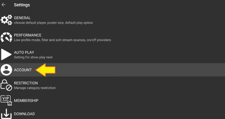The image size is (225, 119).
Task: Click the Restriction padlock icon
Action: [6, 85]
